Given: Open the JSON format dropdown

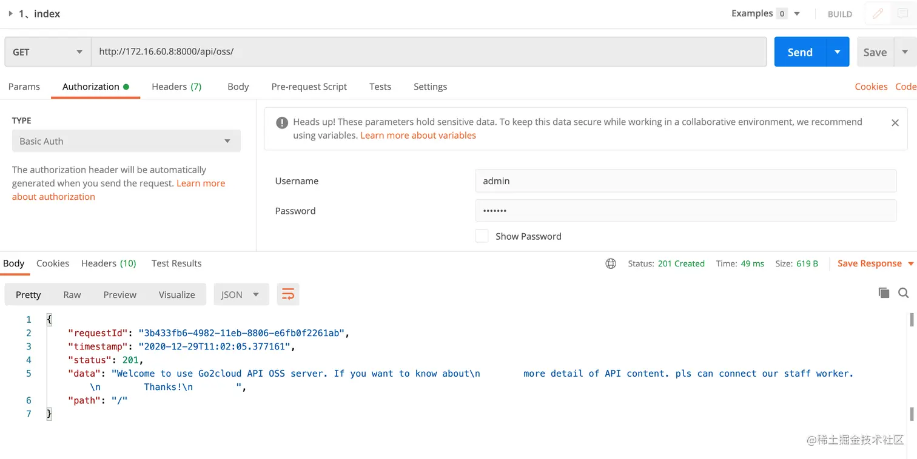Looking at the screenshot, I should click(x=241, y=295).
